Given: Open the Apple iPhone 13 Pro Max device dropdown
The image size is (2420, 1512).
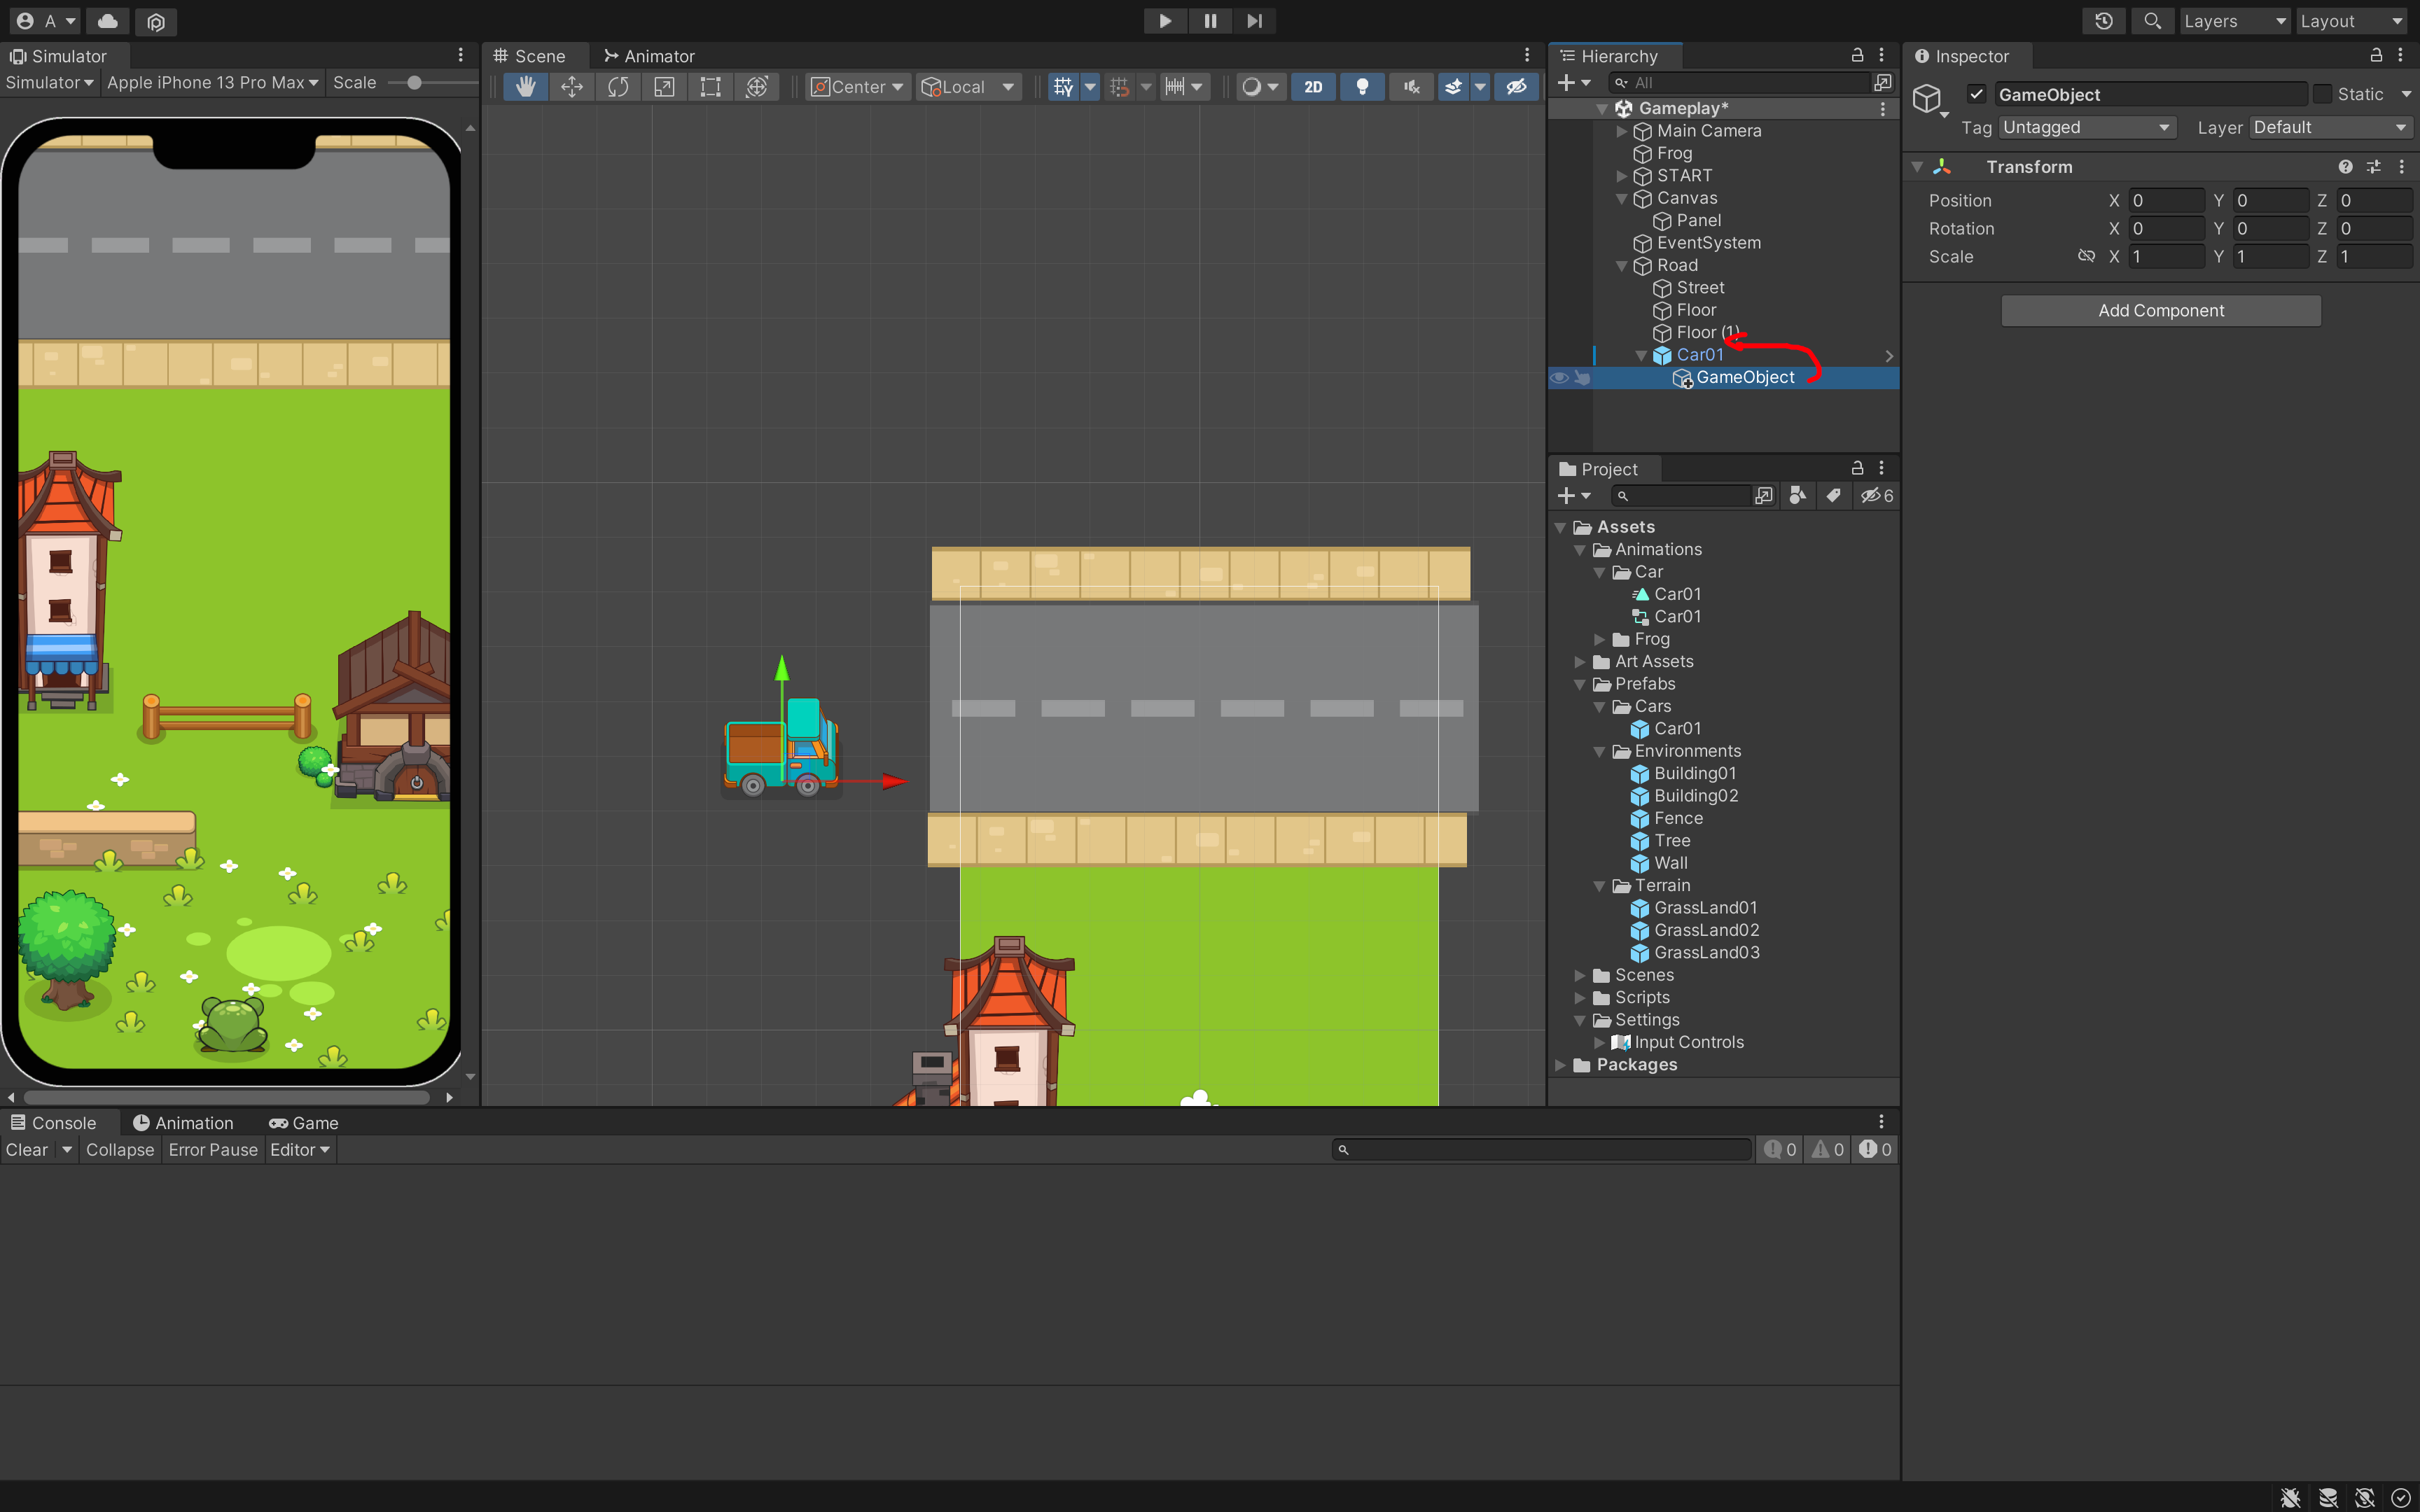Looking at the screenshot, I should point(212,83).
